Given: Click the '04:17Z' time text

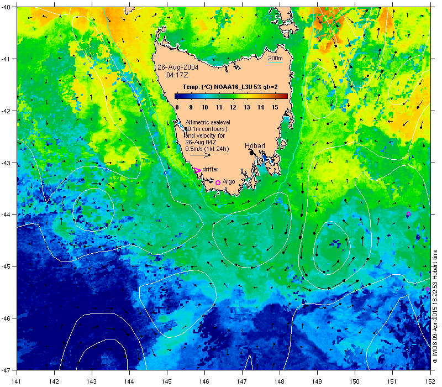Looking at the screenshot, I should click(x=177, y=75).
